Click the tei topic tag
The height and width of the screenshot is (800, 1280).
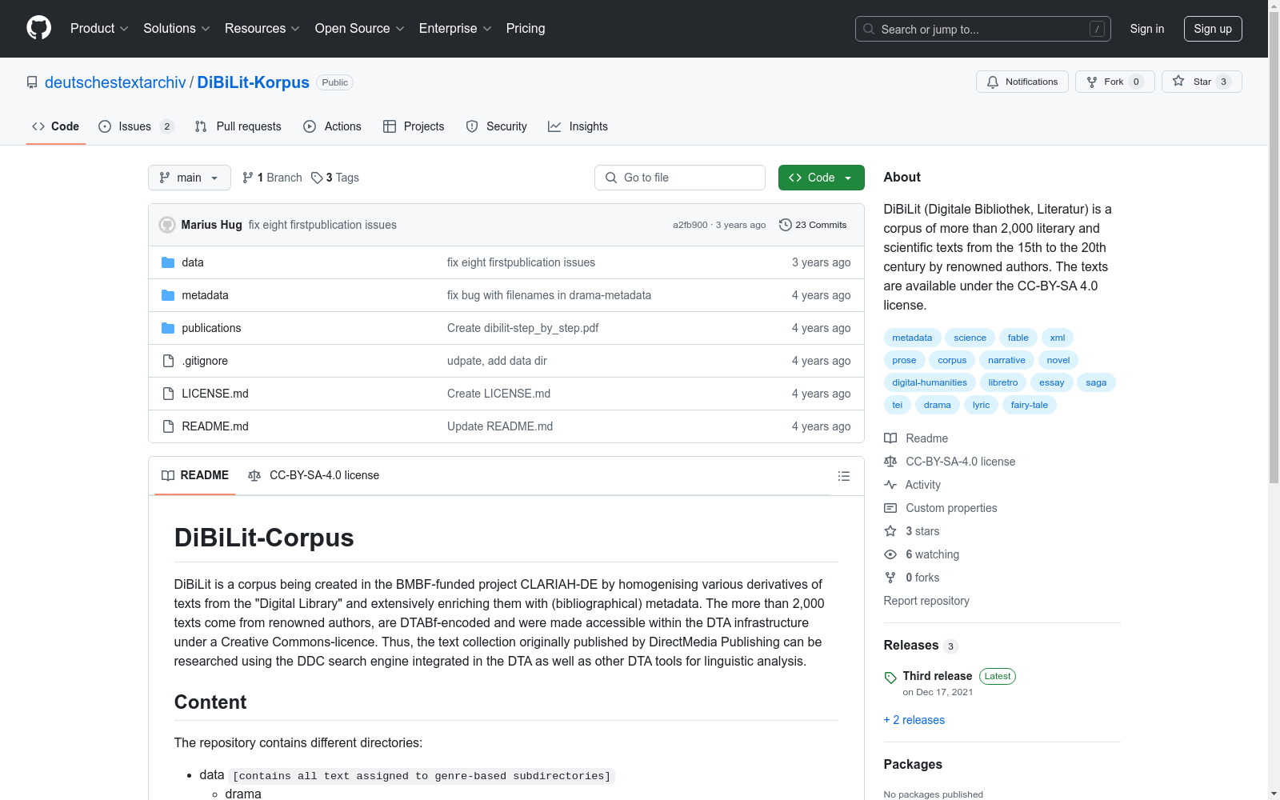[897, 405]
